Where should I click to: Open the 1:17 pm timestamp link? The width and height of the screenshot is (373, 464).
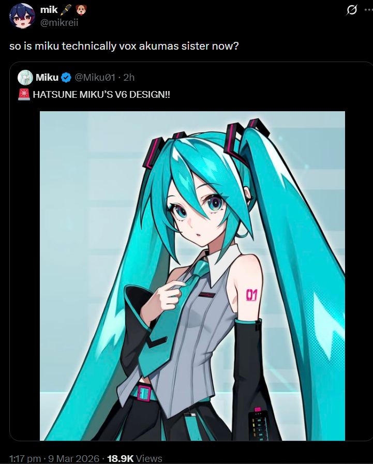25,458
